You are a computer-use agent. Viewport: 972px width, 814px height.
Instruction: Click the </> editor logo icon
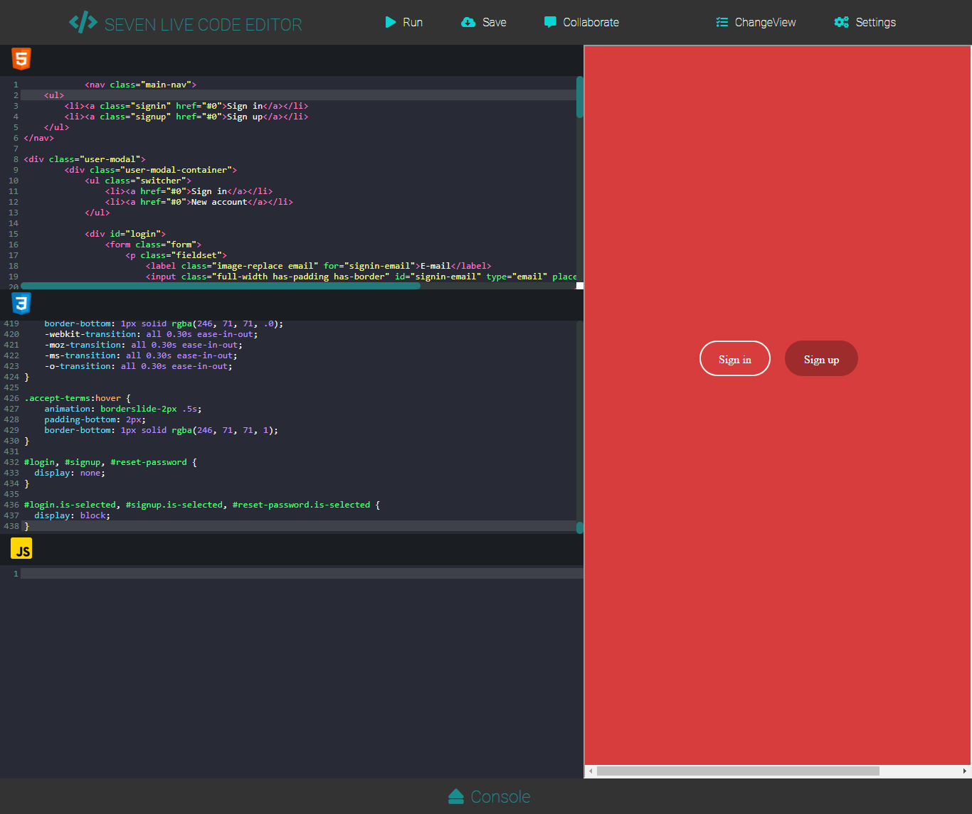click(x=83, y=22)
